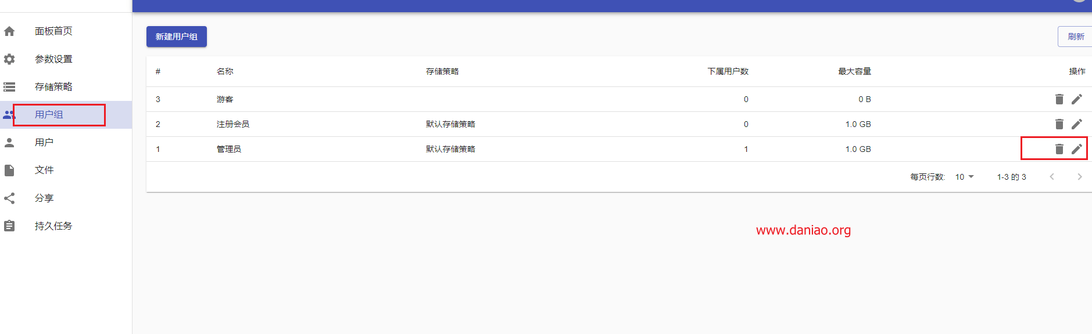
Task: Click the 下属用户数 column header
Action: (728, 71)
